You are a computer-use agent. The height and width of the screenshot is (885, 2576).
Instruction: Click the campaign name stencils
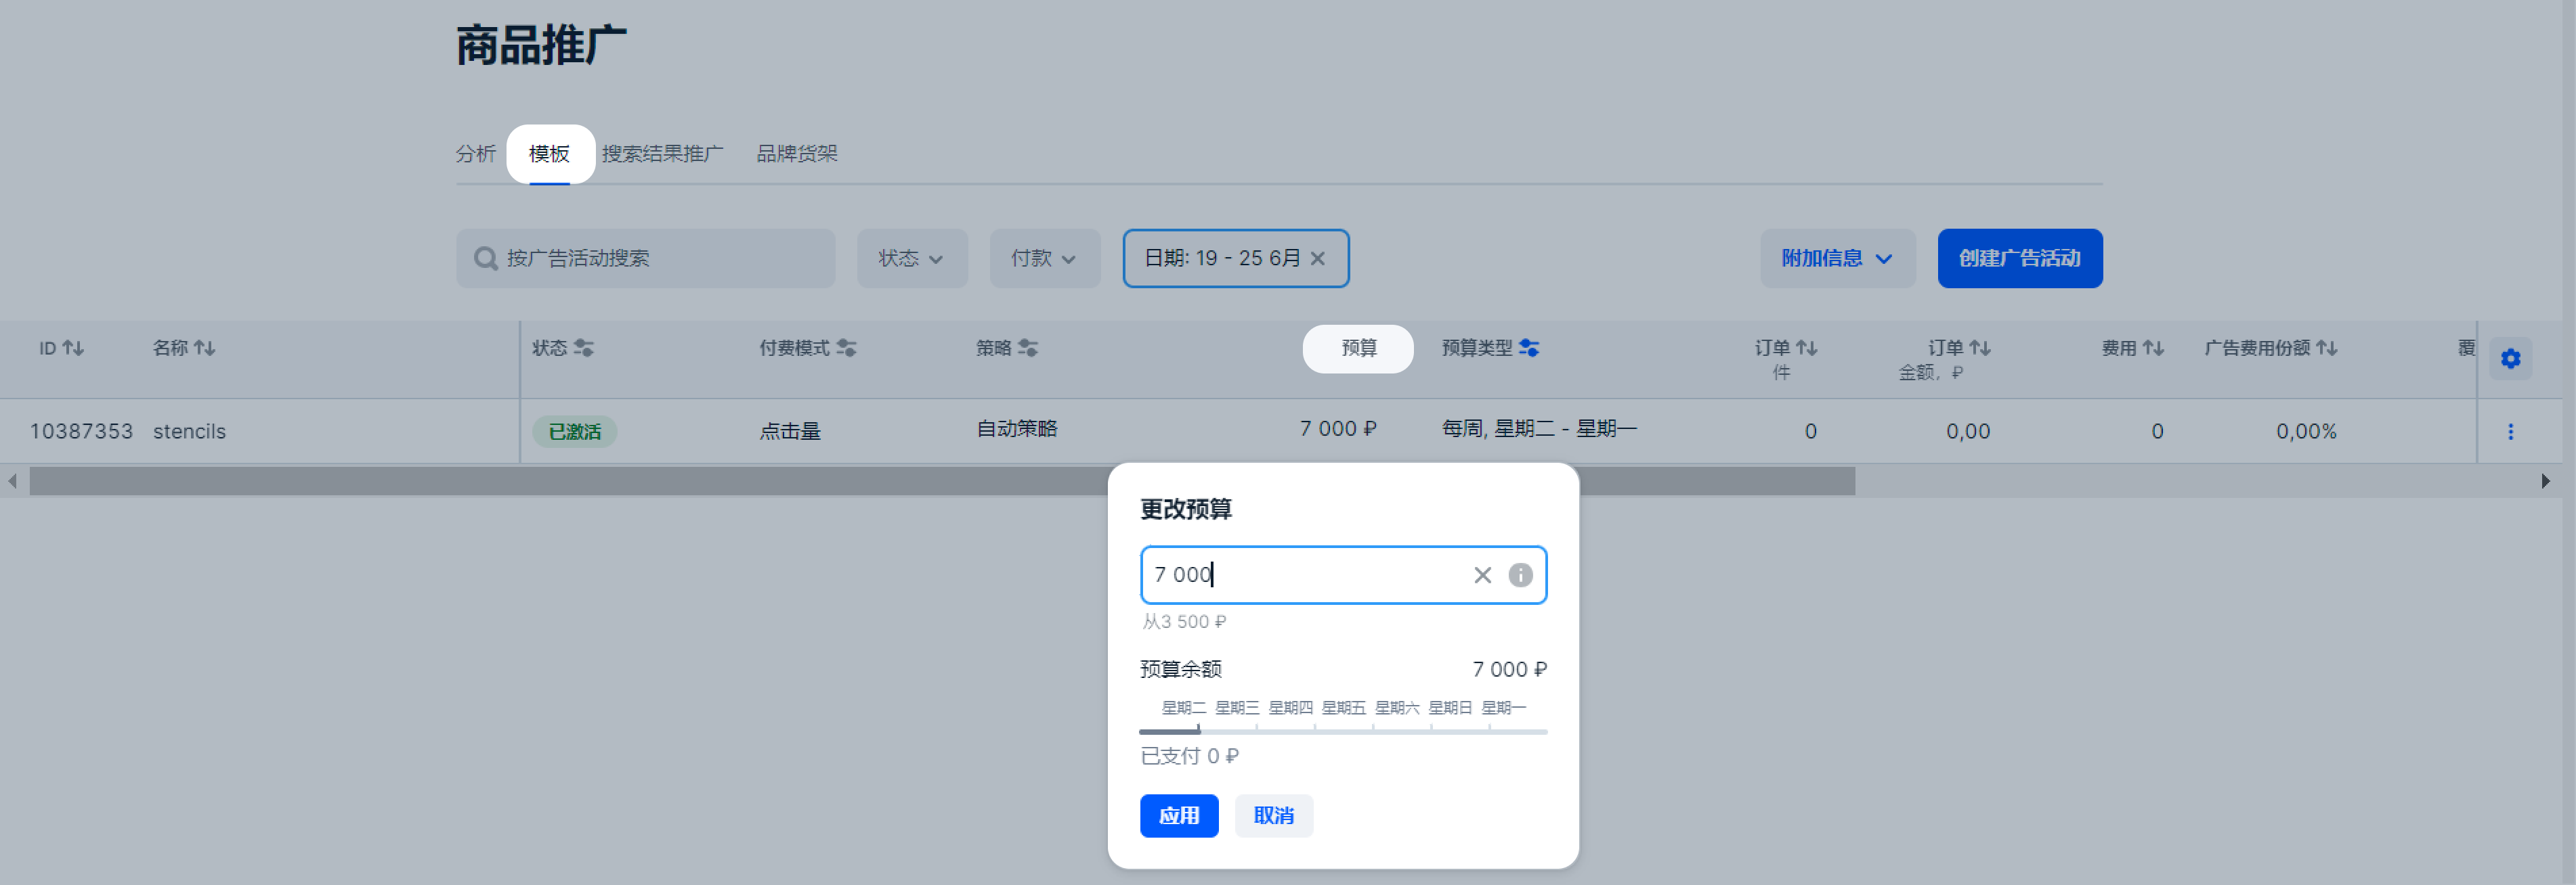click(189, 432)
